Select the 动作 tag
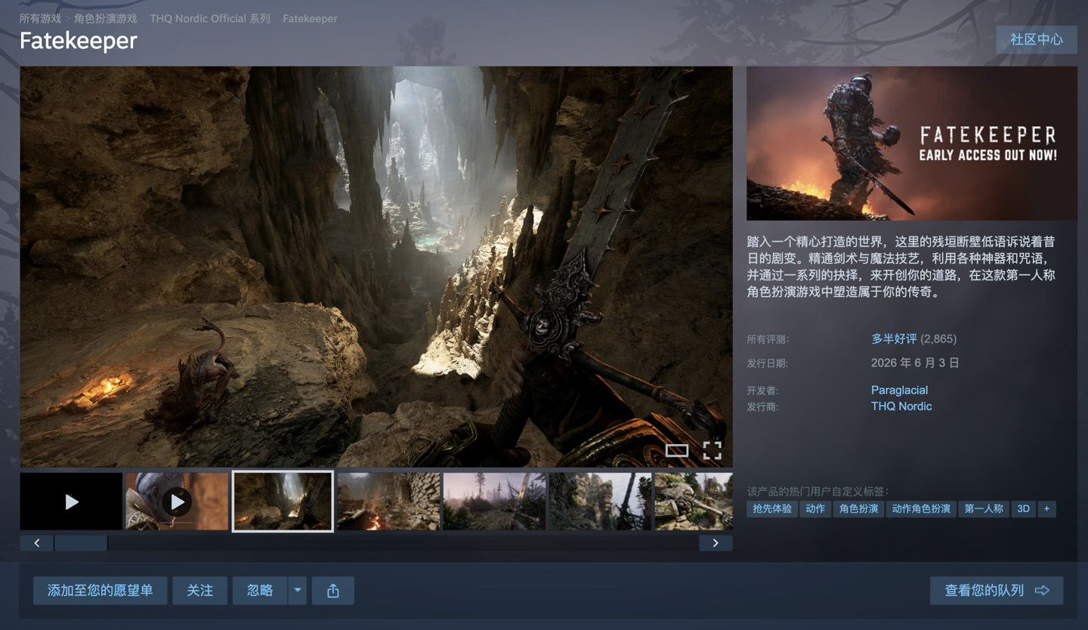Viewport: 1088px width, 630px height. (x=815, y=509)
